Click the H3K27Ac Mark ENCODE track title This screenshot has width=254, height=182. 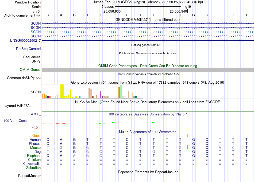click(x=148, y=102)
